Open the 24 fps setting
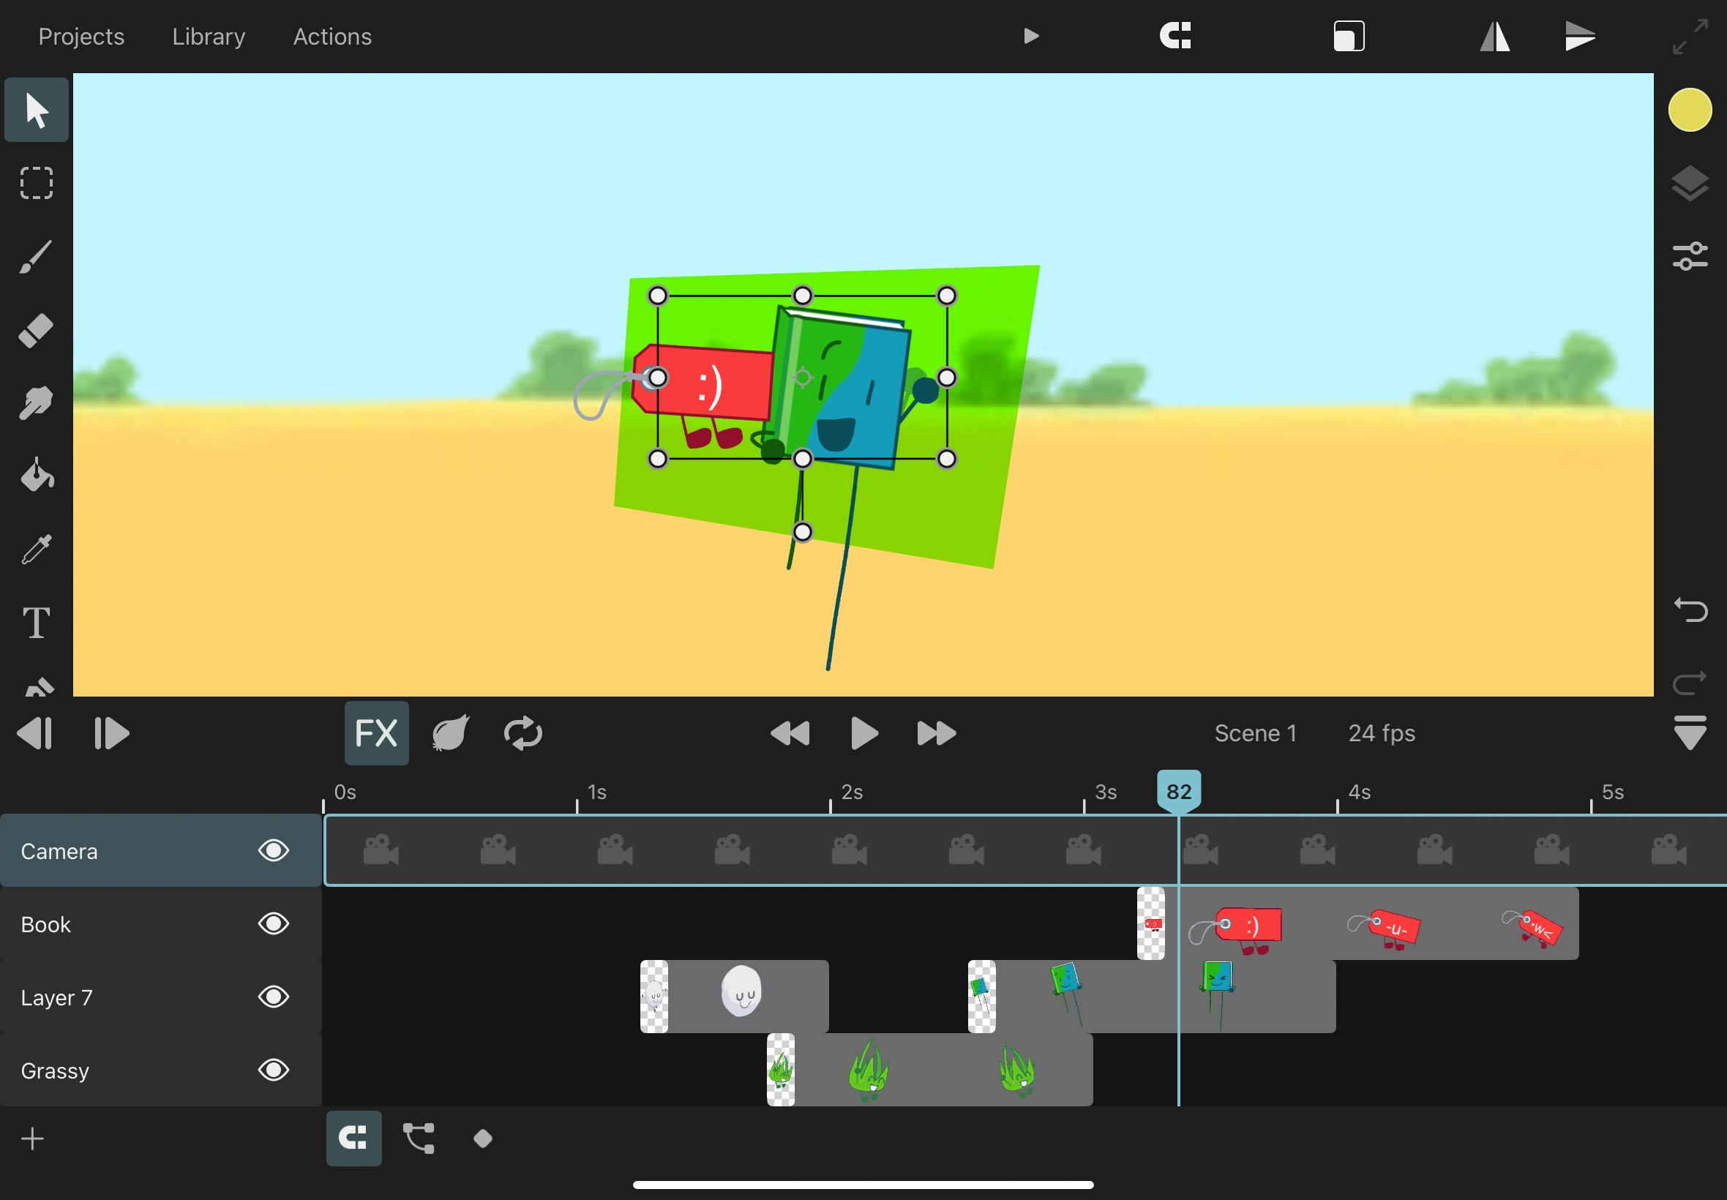This screenshot has height=1200, width=1727. click(1381, 733)
